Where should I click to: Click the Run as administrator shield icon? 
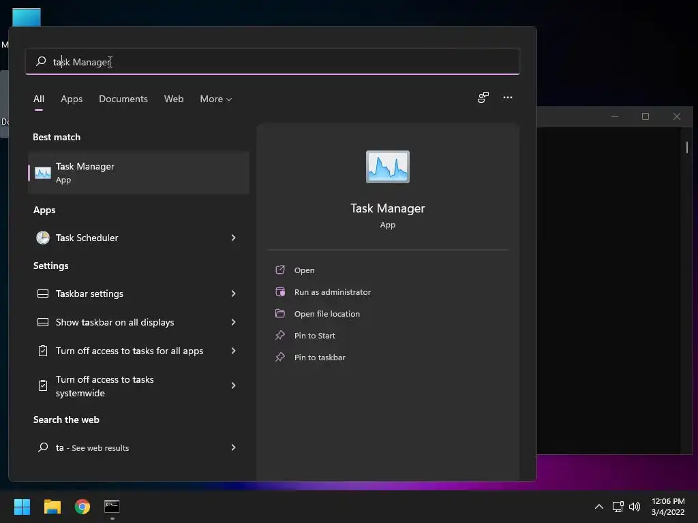280,291
